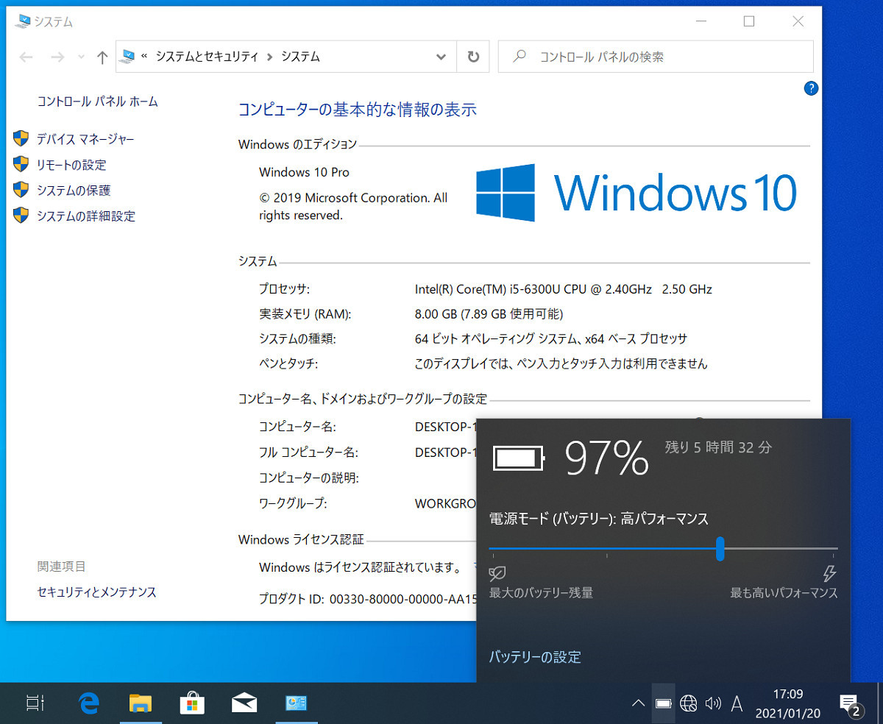Click 2021/01/20 date in taskbar

pyautogui.click(x=788, y=714)
